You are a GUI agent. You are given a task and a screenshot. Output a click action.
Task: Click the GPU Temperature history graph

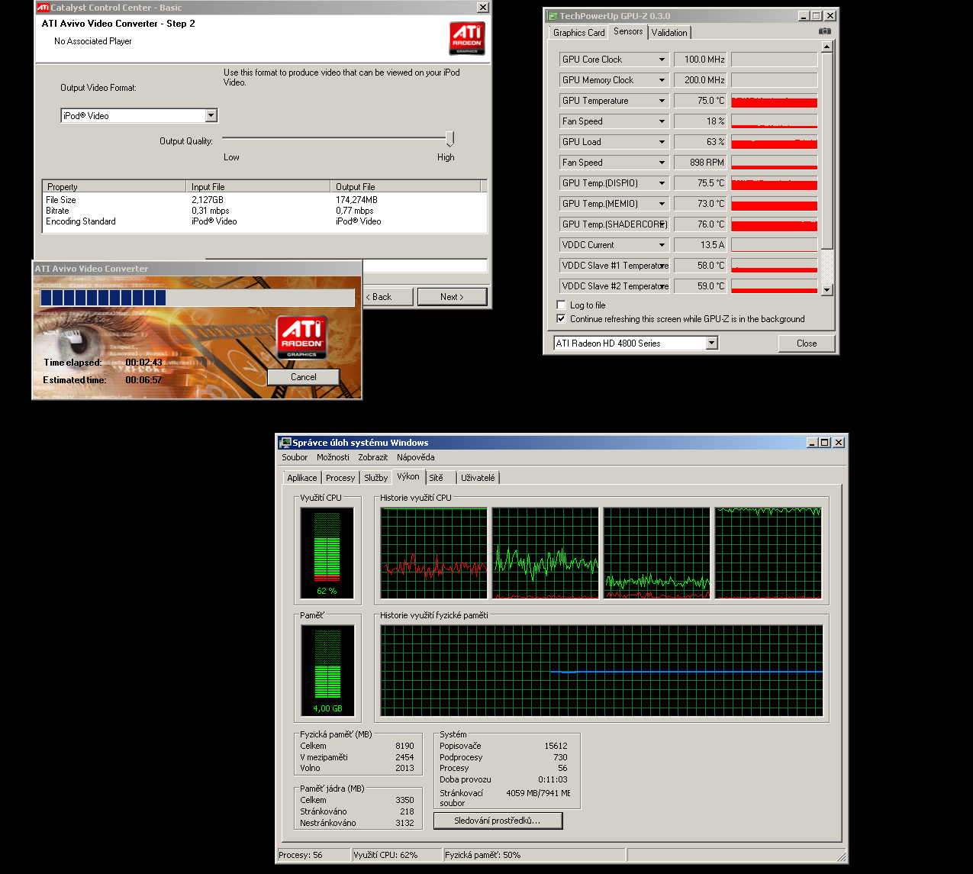[x=774, y=101]
